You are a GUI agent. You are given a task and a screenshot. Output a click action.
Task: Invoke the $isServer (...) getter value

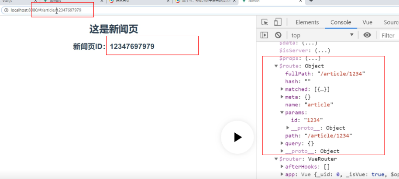(323, 51)
